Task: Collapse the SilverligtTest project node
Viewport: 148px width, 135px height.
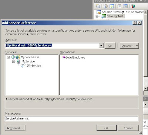Action: (97, 16)
